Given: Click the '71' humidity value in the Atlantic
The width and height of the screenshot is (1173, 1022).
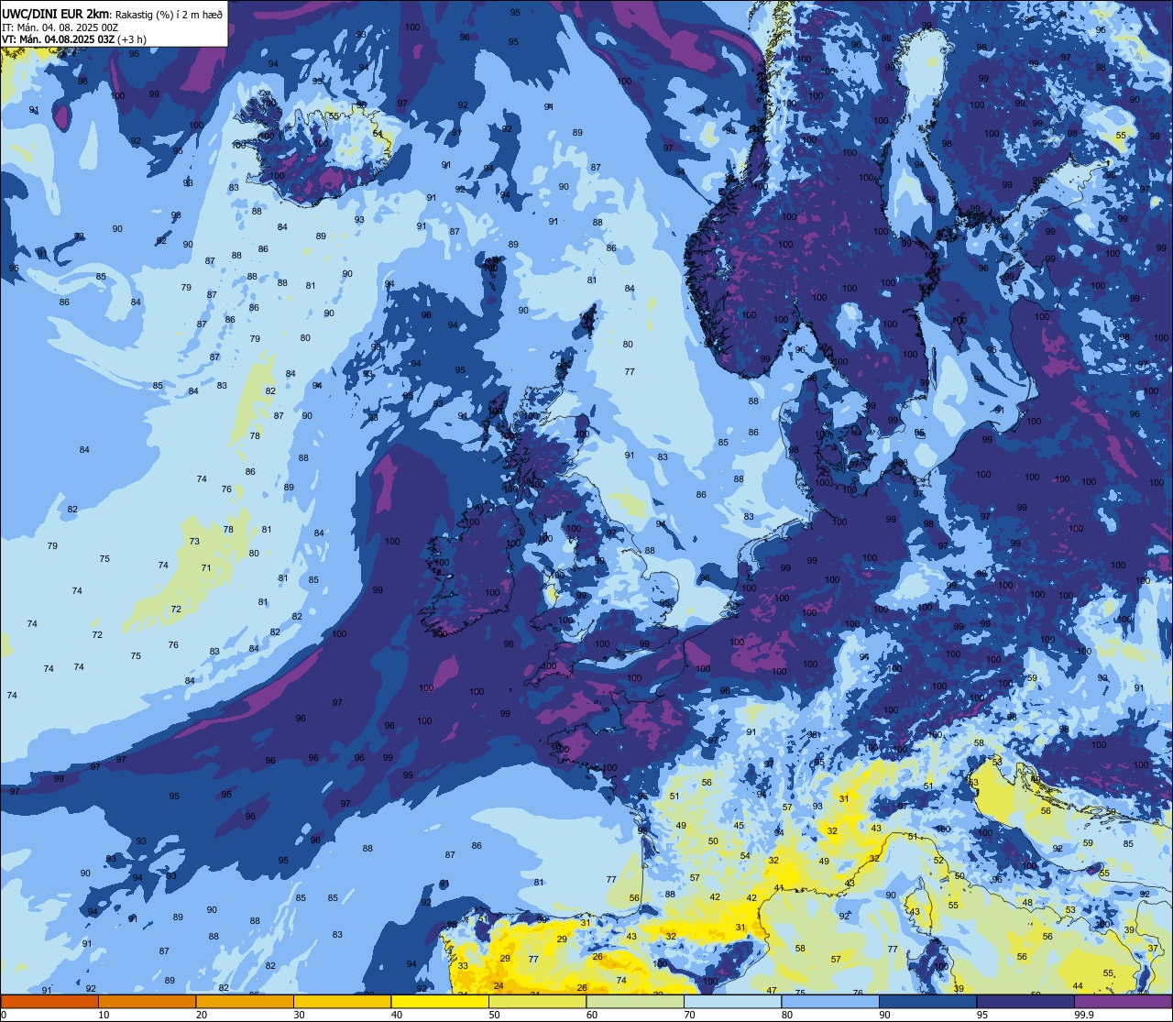Looking at the screenshot, I should (x=206, y=567).
